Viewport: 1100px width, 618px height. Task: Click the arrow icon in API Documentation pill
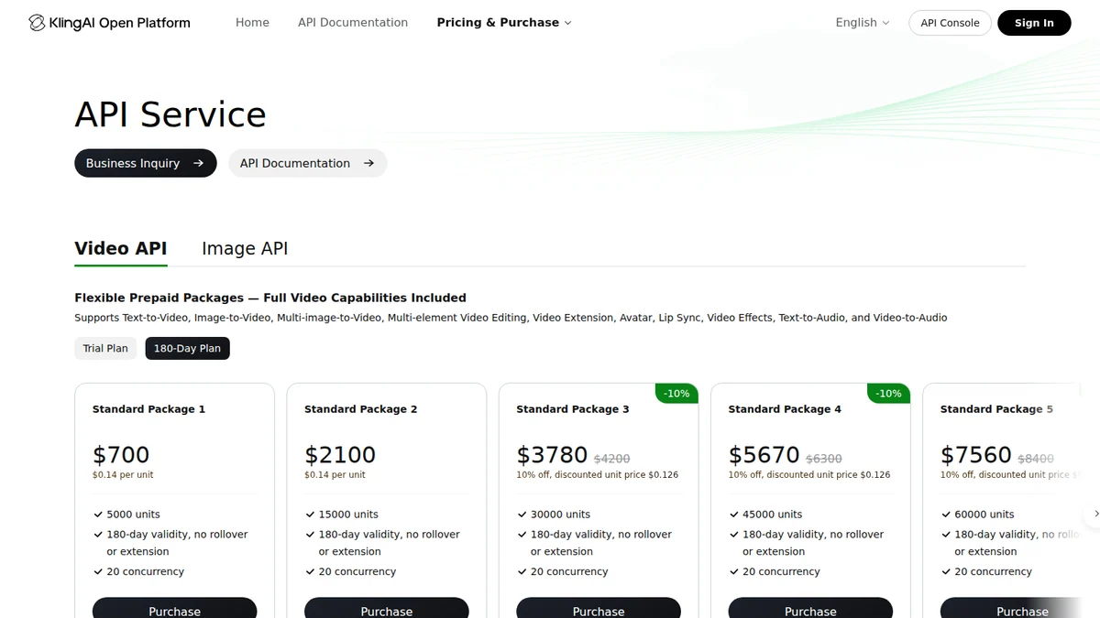coord(368,163)
